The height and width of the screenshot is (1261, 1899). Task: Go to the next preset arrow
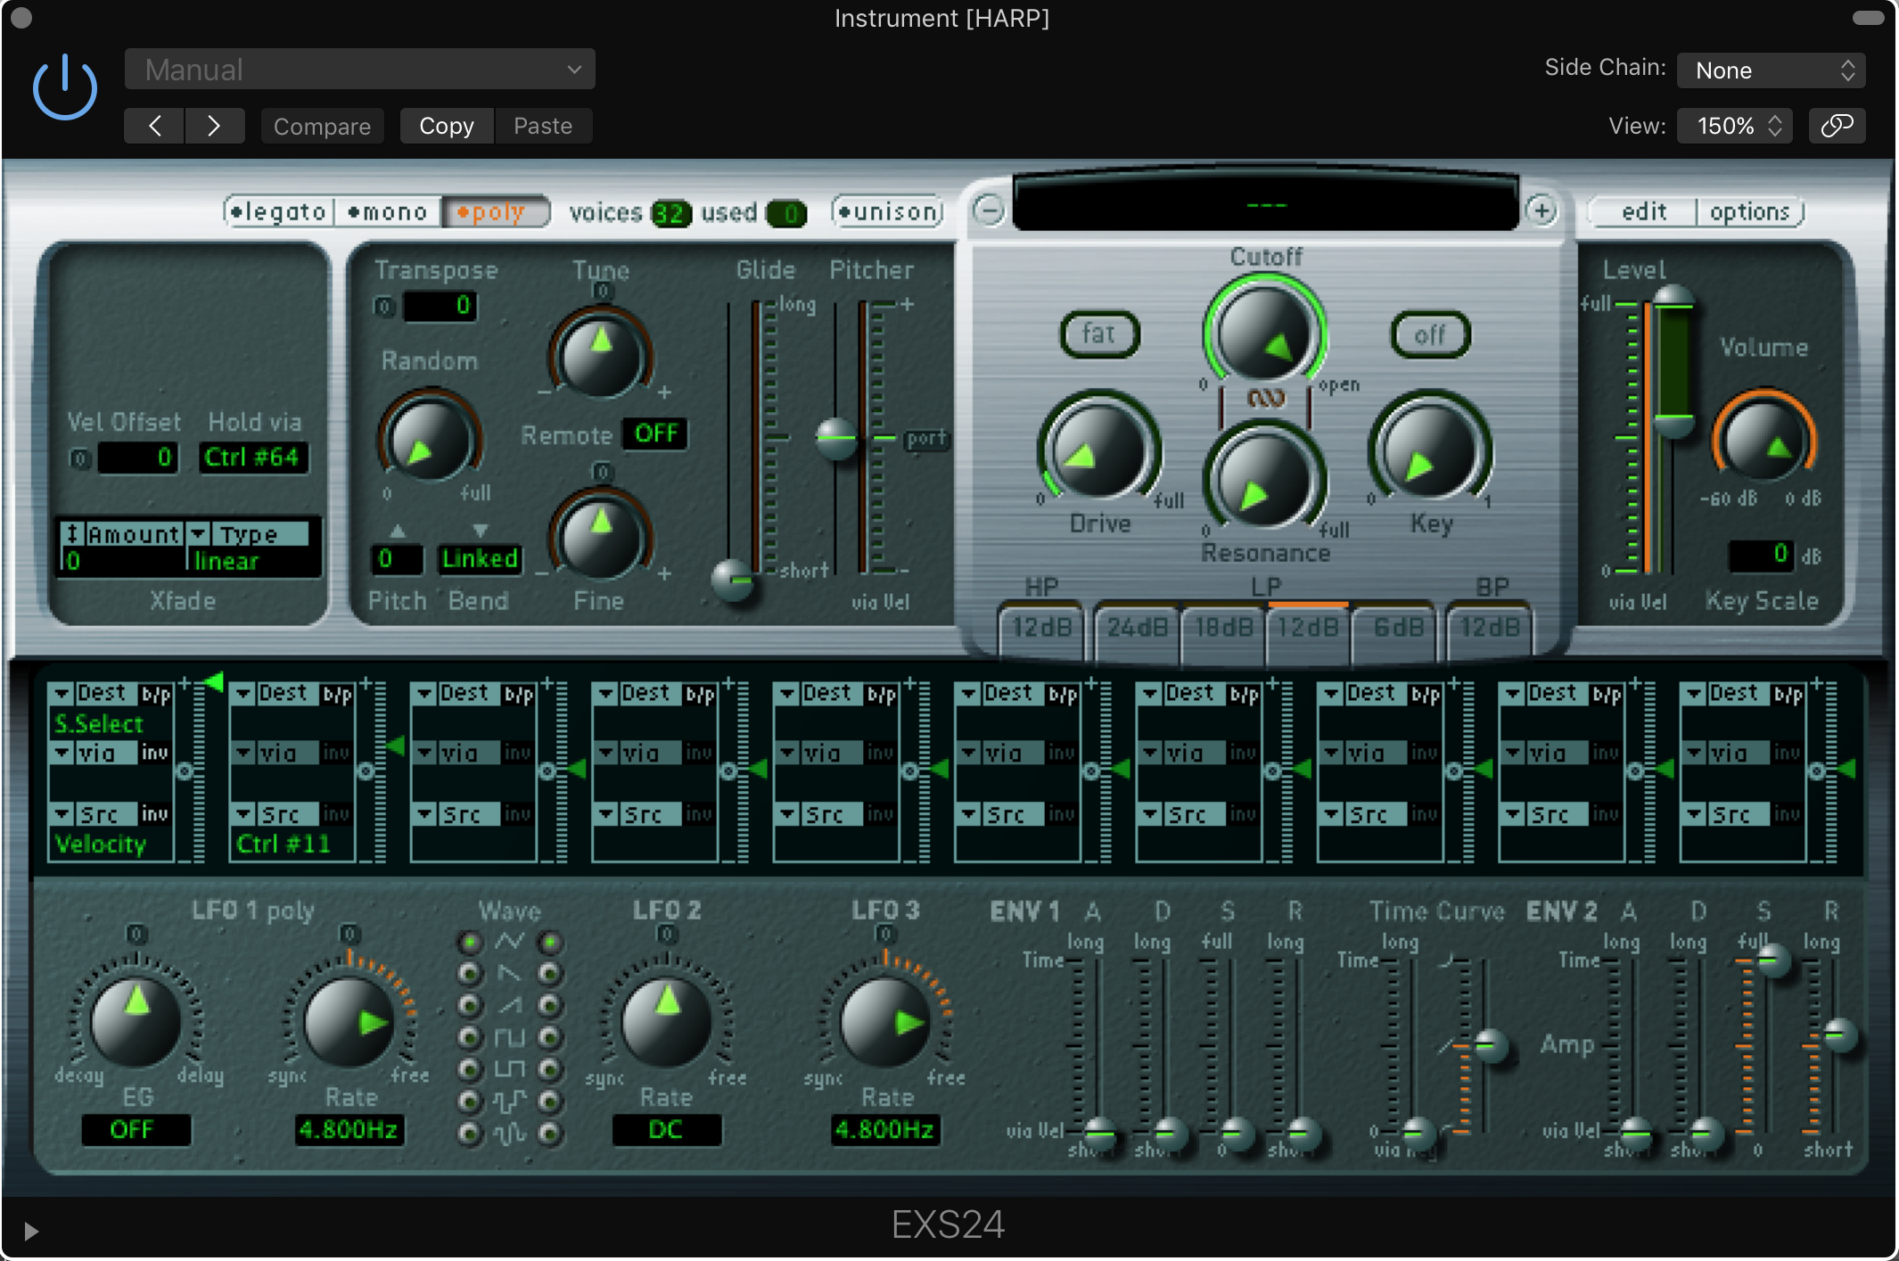pyautogui.click(x=214, y=126)
